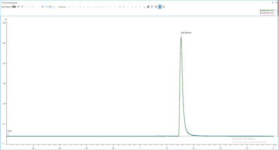Click the Etanolo peak apex on chromatogram

pyautogui.click(x=181, y=37)
